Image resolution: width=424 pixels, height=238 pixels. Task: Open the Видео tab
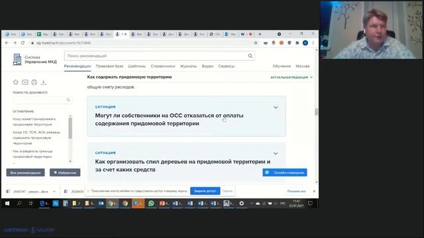[x=207, y=66]
